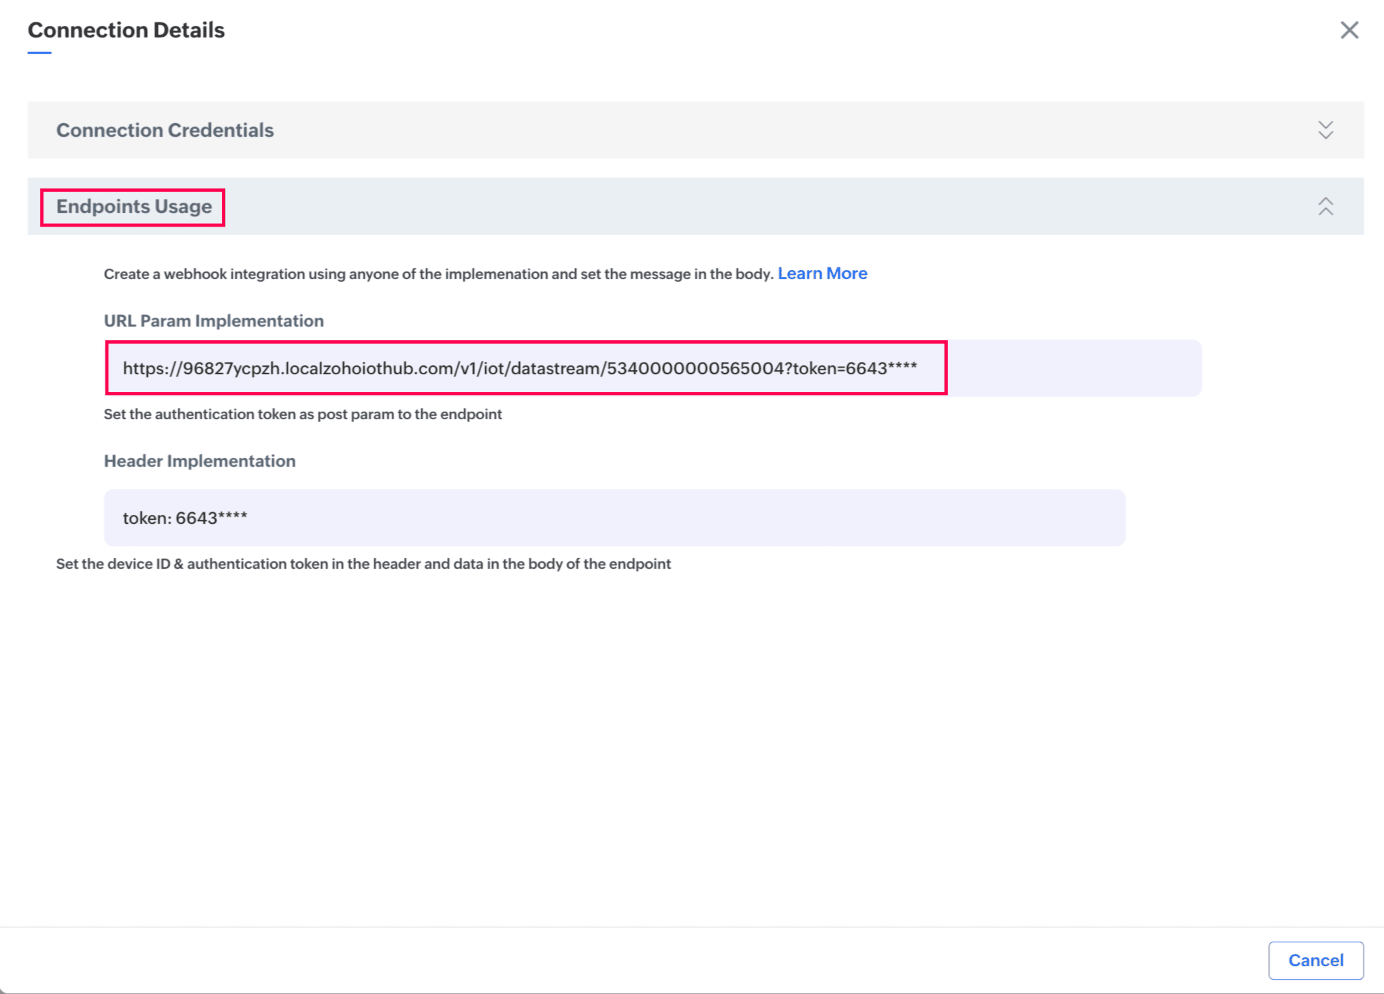Click the empty middle of the Connection Credentials bar
Screen dimensions: 1384x994
click(x=748, y=130)
